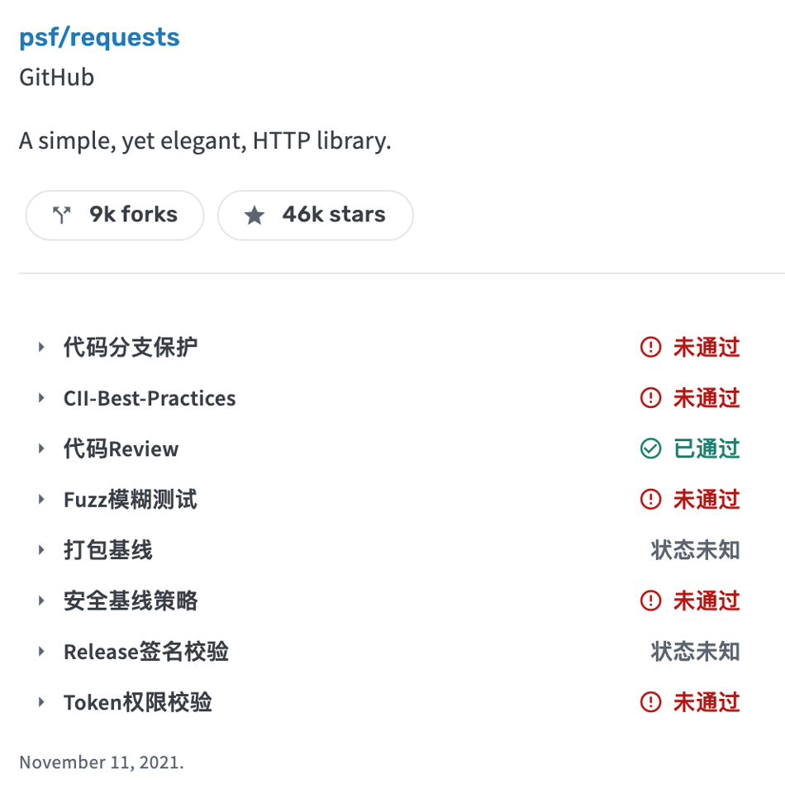
Task: Click the failed status icon for 代码分支保护
Action: coord(650,347)
